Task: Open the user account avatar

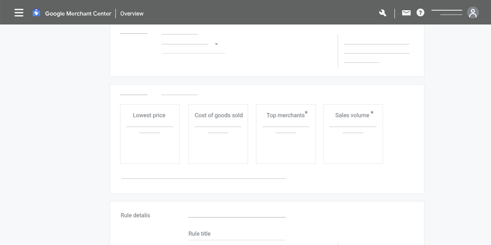Action: [473, 13]
